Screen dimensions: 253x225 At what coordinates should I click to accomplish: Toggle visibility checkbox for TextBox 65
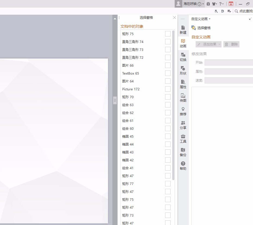pyautogui.click(x=168, y=73)
